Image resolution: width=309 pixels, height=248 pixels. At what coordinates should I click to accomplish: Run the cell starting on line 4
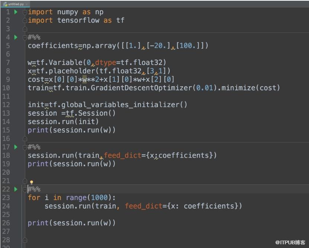click(16, 37)
